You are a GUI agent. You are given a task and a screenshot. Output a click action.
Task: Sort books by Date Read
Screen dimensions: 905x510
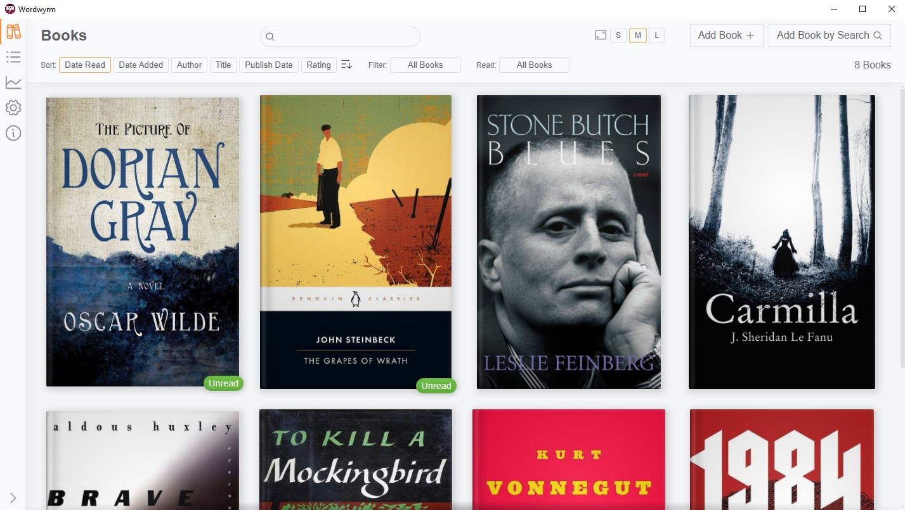pyautogui.click(x=85, y=65)
